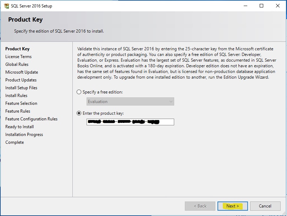Click the product key input field
This screenshot has height=216, width=287.
click(130, 122)
